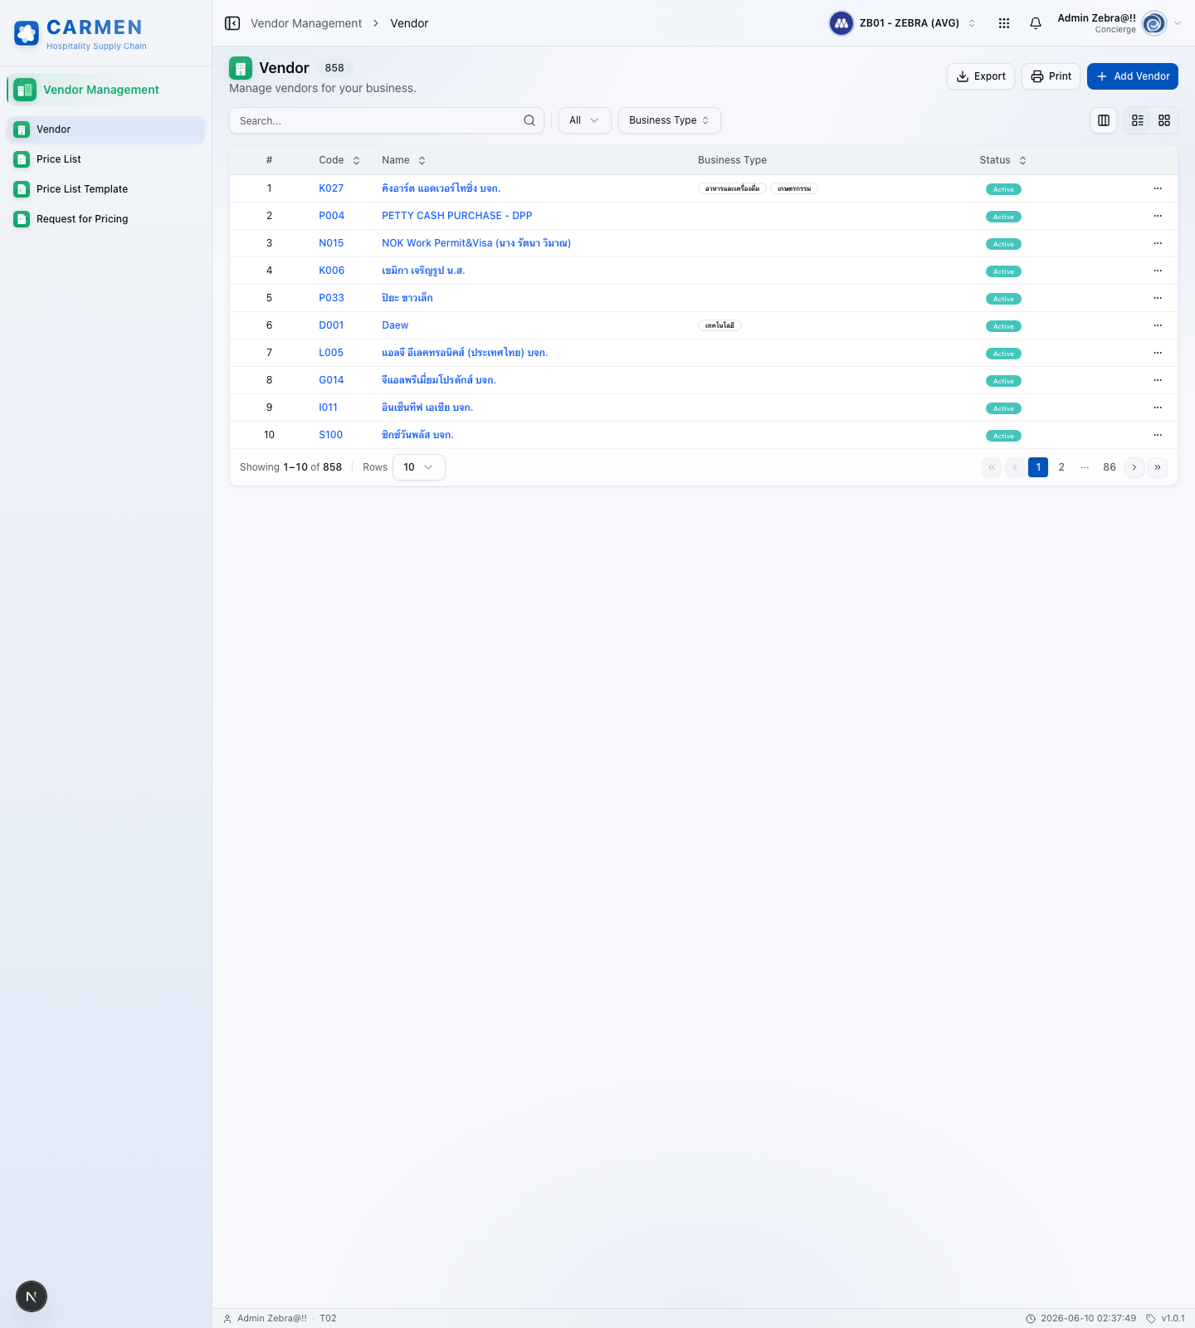Toggle column visibility icon
The width and height of the screenshot is (1195, 1328).
(1104, 120)
